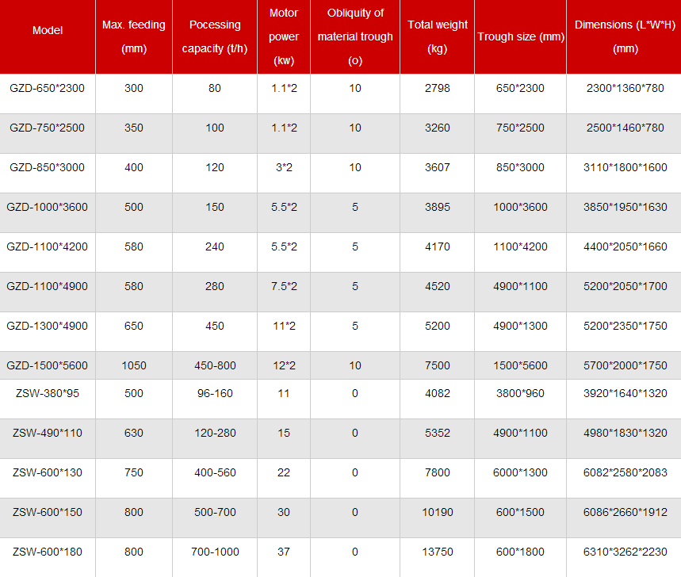Screen dimensions: 681x577
Task: Click the Max. feeding (mm) header
Action: 134,36
